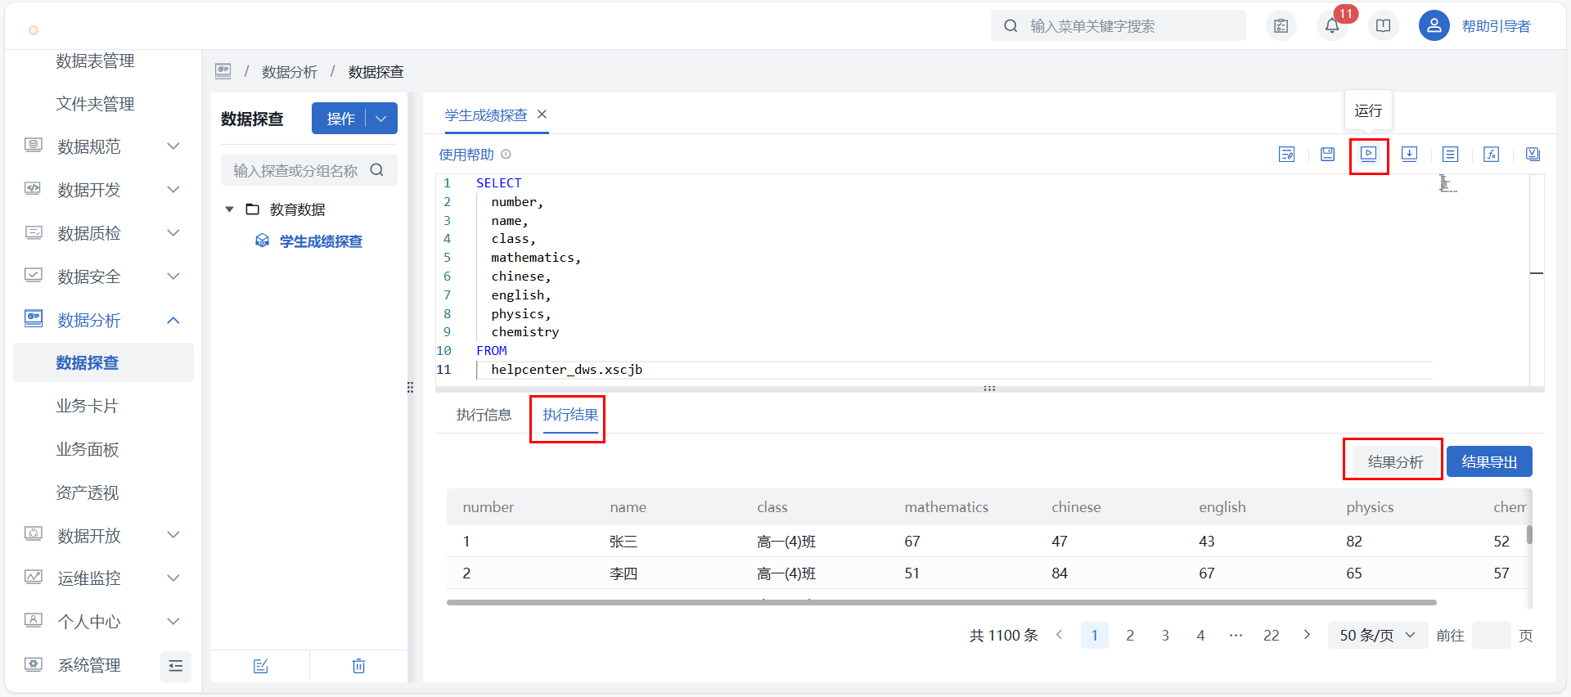Click the breadcrumb home icon
Image resolution: width=1571 pixels, height=697 pixels.
223,71
